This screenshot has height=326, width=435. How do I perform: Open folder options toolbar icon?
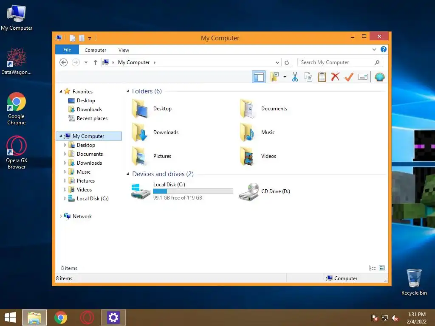[274, 77]
